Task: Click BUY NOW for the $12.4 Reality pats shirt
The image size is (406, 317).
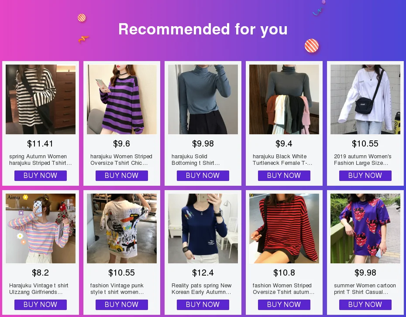Action: click(x=203, y=305)
